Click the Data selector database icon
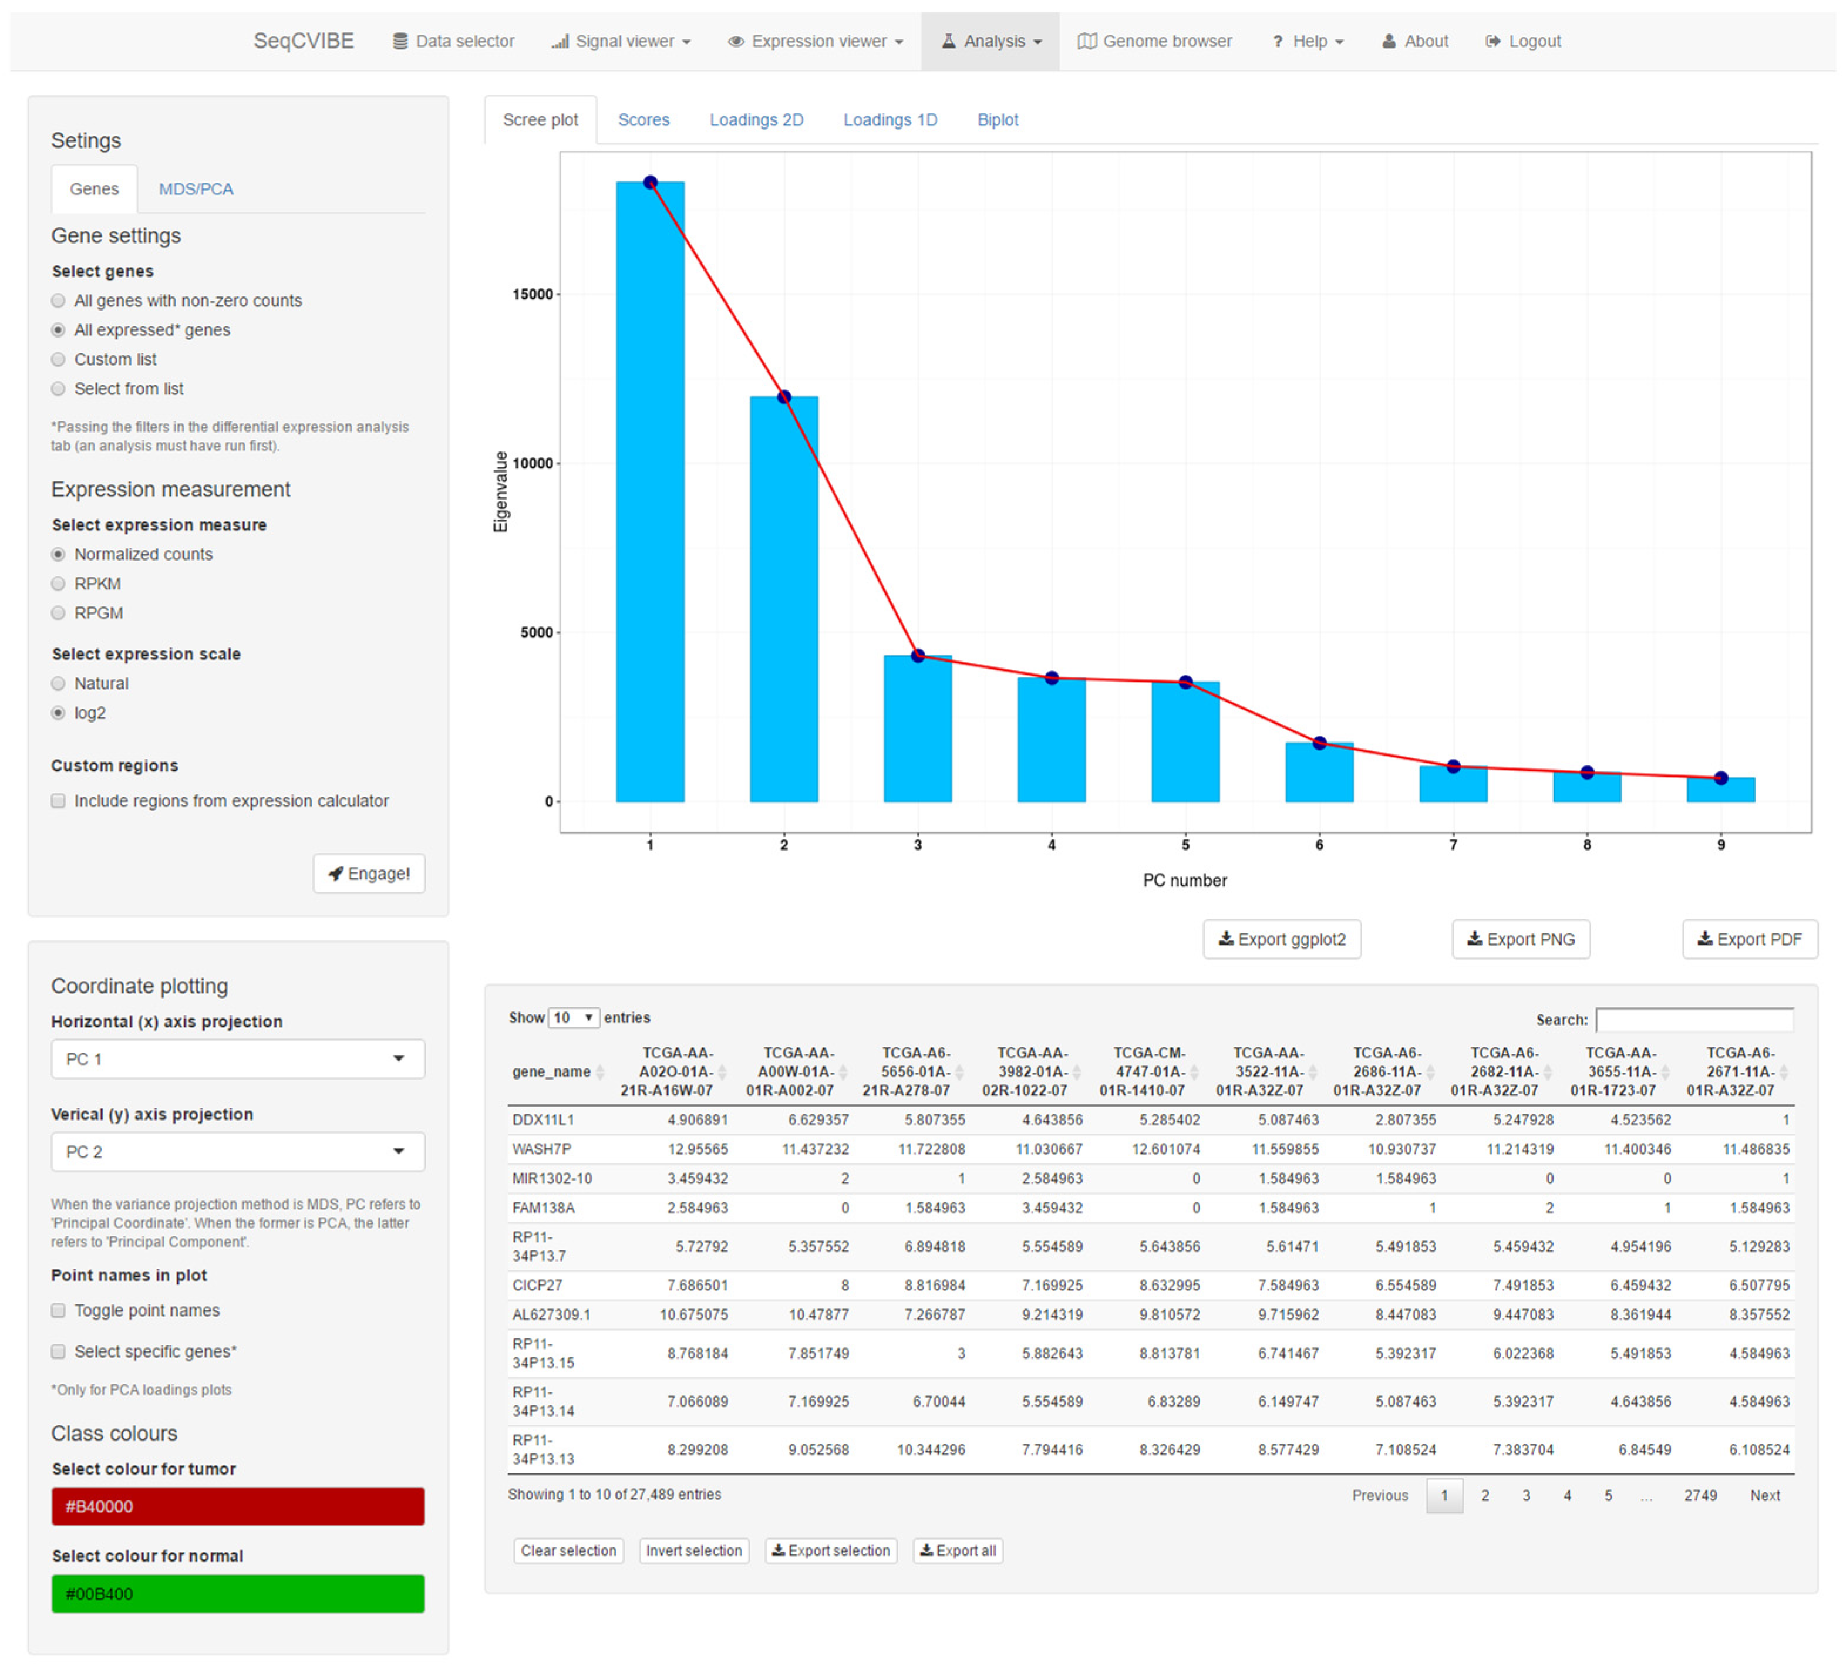The image size is (1843, 1666). (x=399, y=41)
